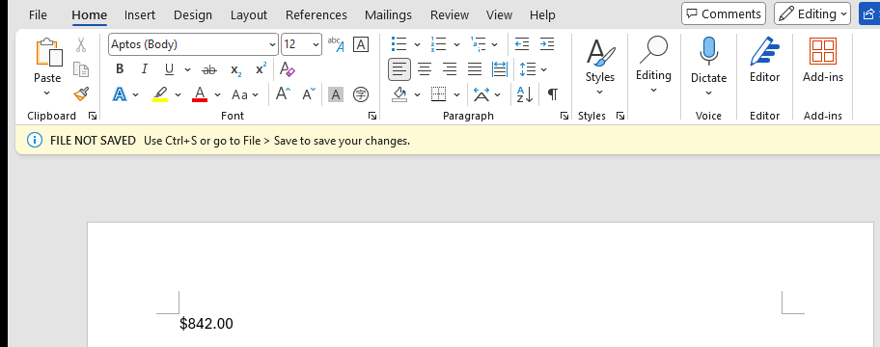Viewport: 880px width, 347px height.
Task: Click the subscript x₂ icon
Action: click(x=235, y=69)
